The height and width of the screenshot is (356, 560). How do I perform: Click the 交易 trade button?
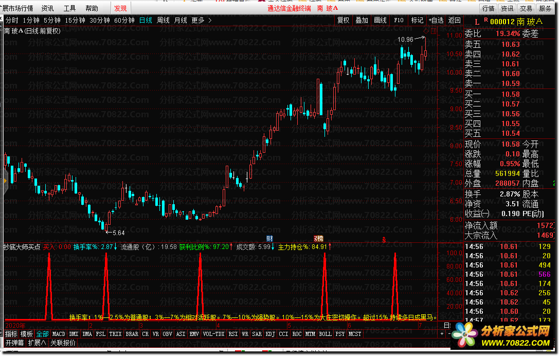[x=526, y=9]
